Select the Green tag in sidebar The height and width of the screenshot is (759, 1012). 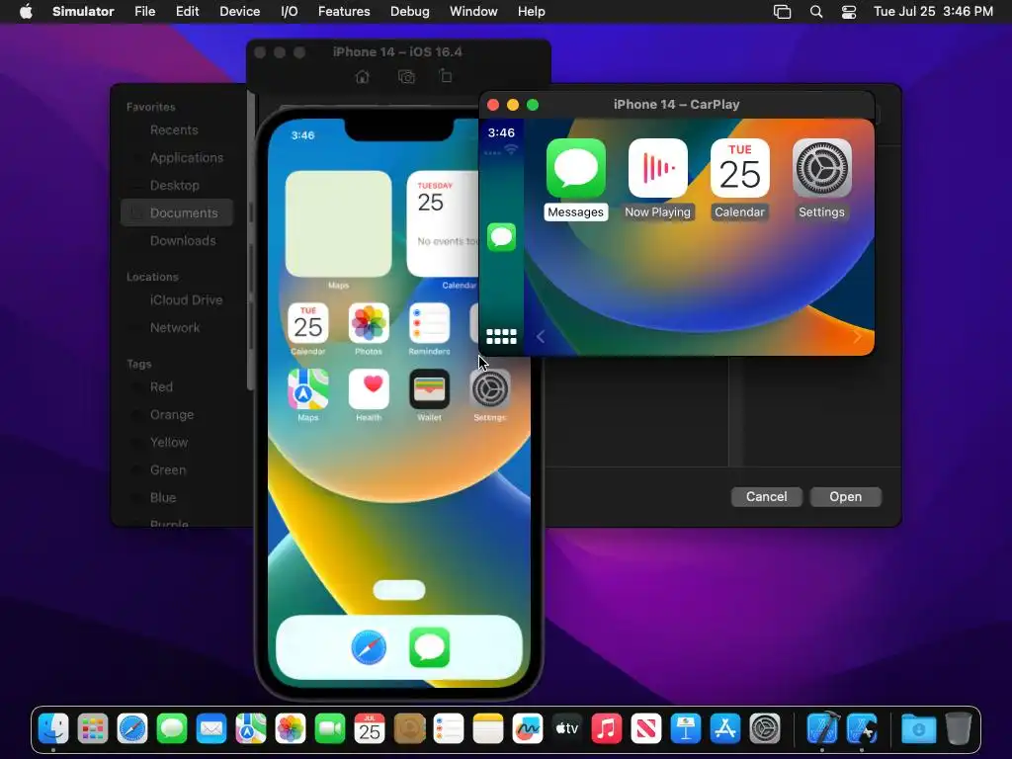tap(176, 470)
